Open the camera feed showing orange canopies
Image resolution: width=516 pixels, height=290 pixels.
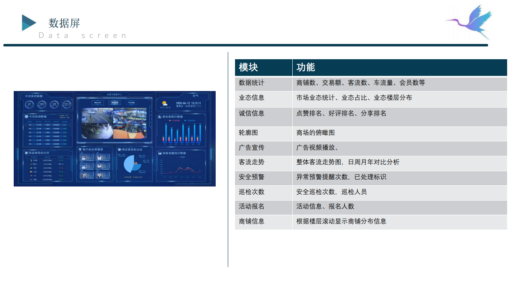click(130, 131)
